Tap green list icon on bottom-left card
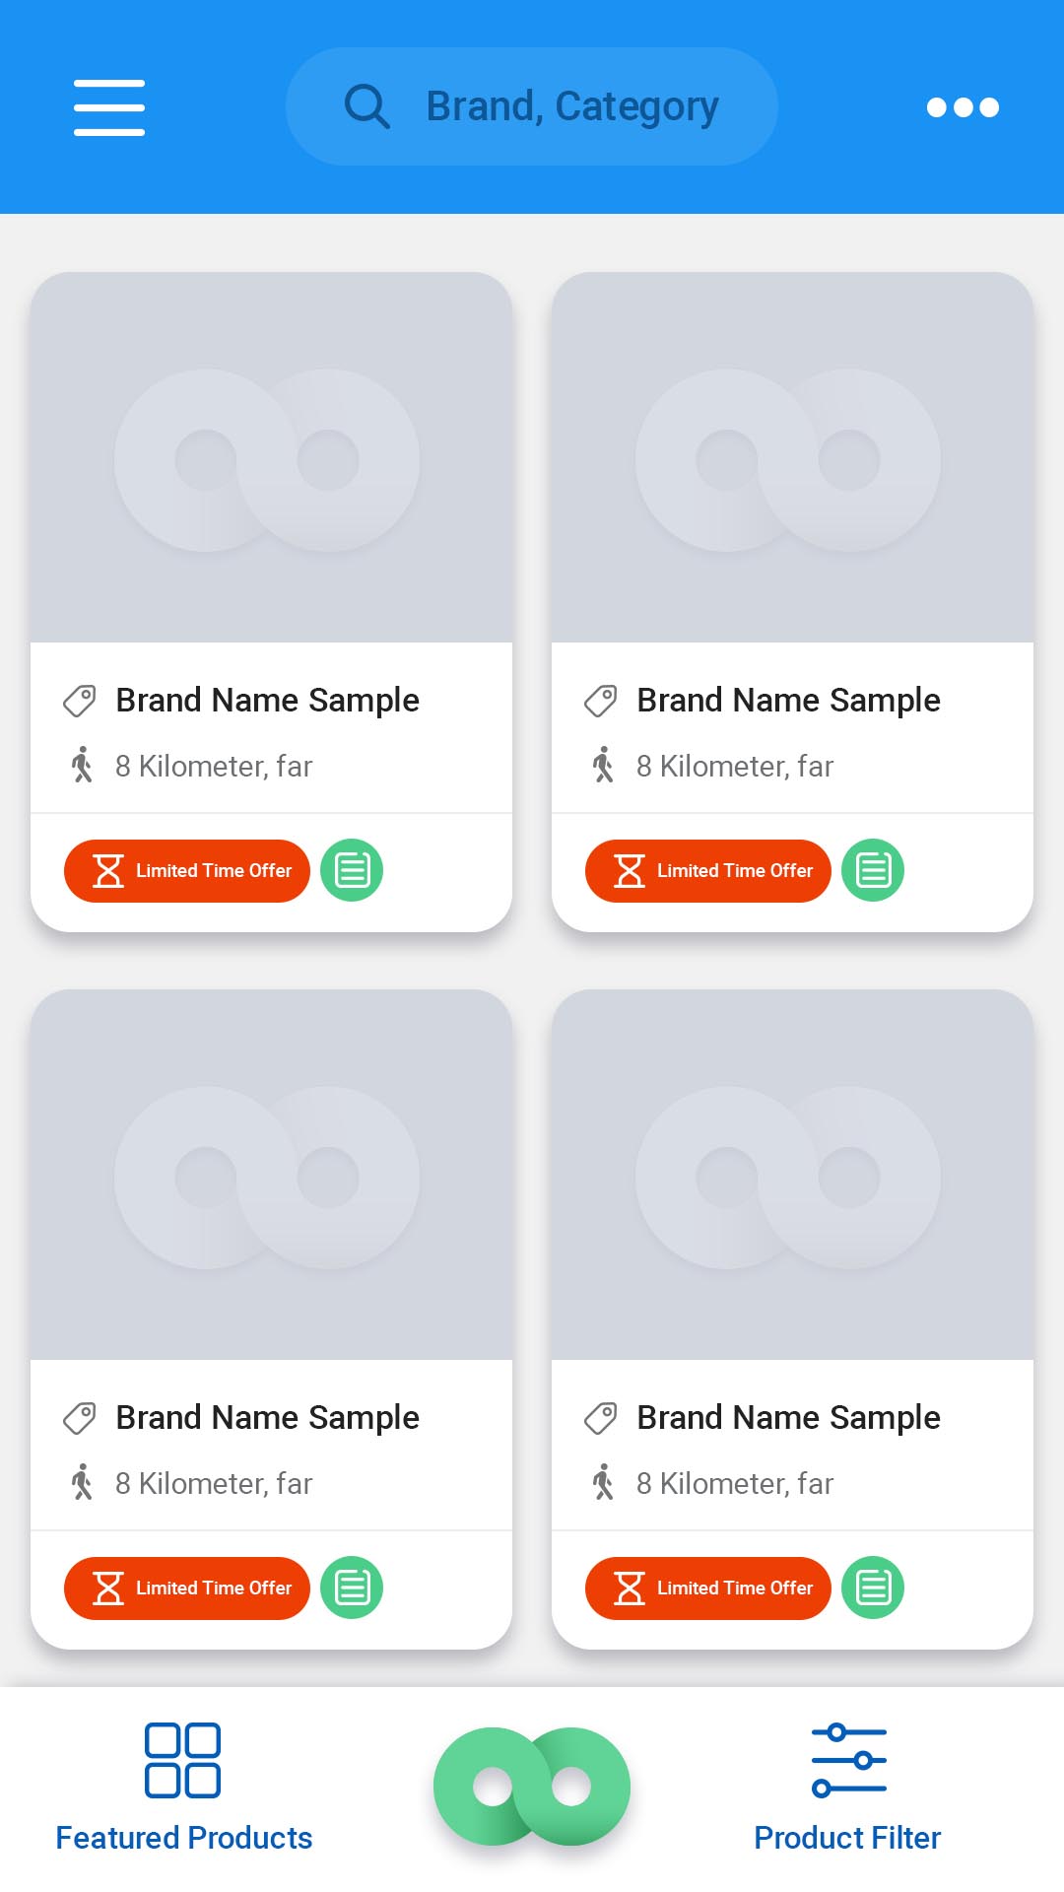Viewport: 1064px width, 1892px height. tap(352, 1588)
